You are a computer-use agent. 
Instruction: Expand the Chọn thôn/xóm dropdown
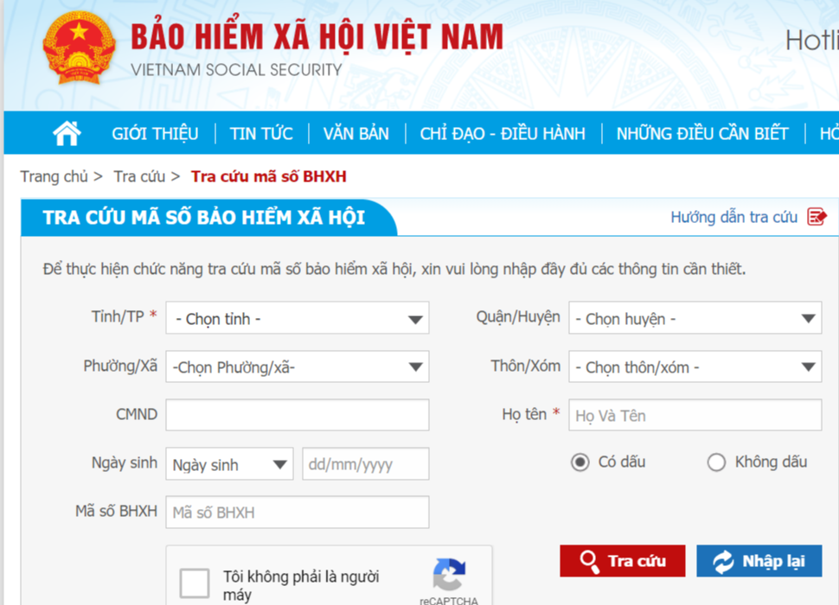coord(695,366)
